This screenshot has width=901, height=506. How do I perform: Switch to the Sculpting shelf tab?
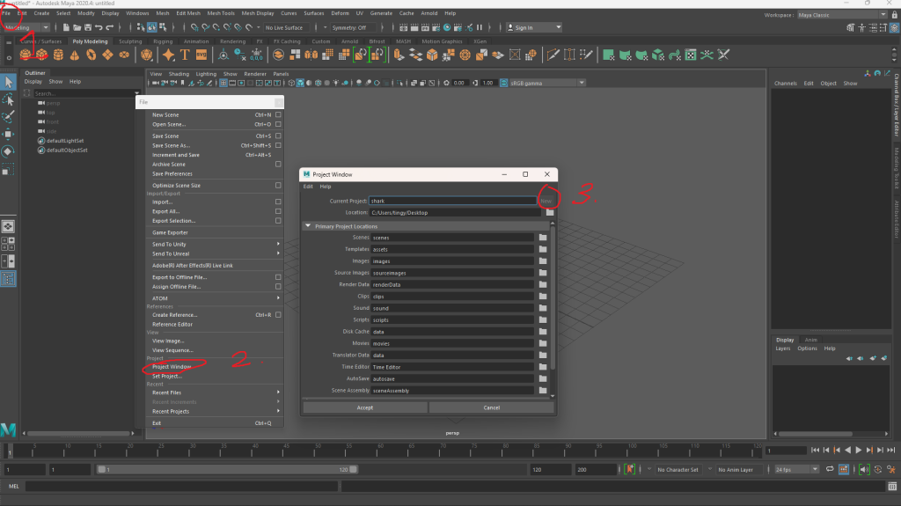[x=130, y=41]
